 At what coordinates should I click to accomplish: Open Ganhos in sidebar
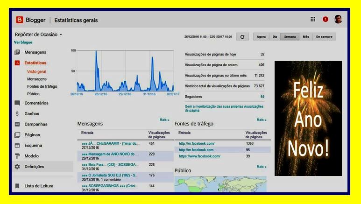click(32, 113)
